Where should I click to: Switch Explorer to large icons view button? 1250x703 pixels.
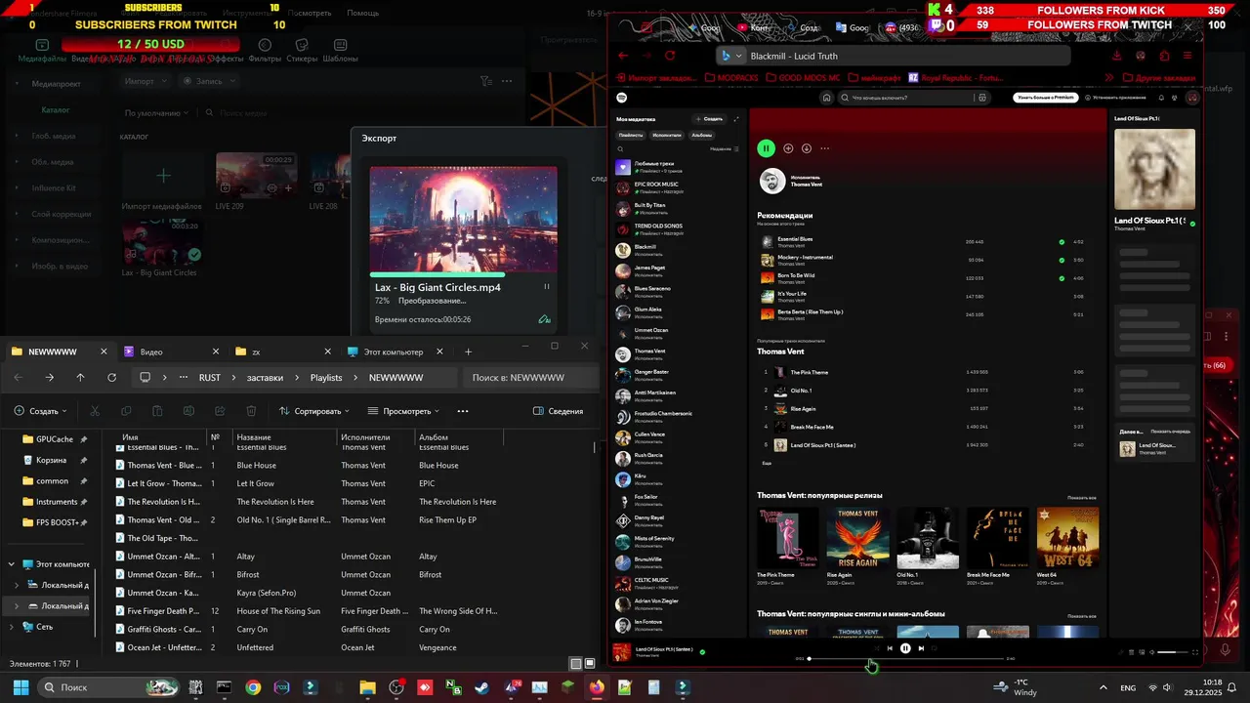(x=590, y=664)
